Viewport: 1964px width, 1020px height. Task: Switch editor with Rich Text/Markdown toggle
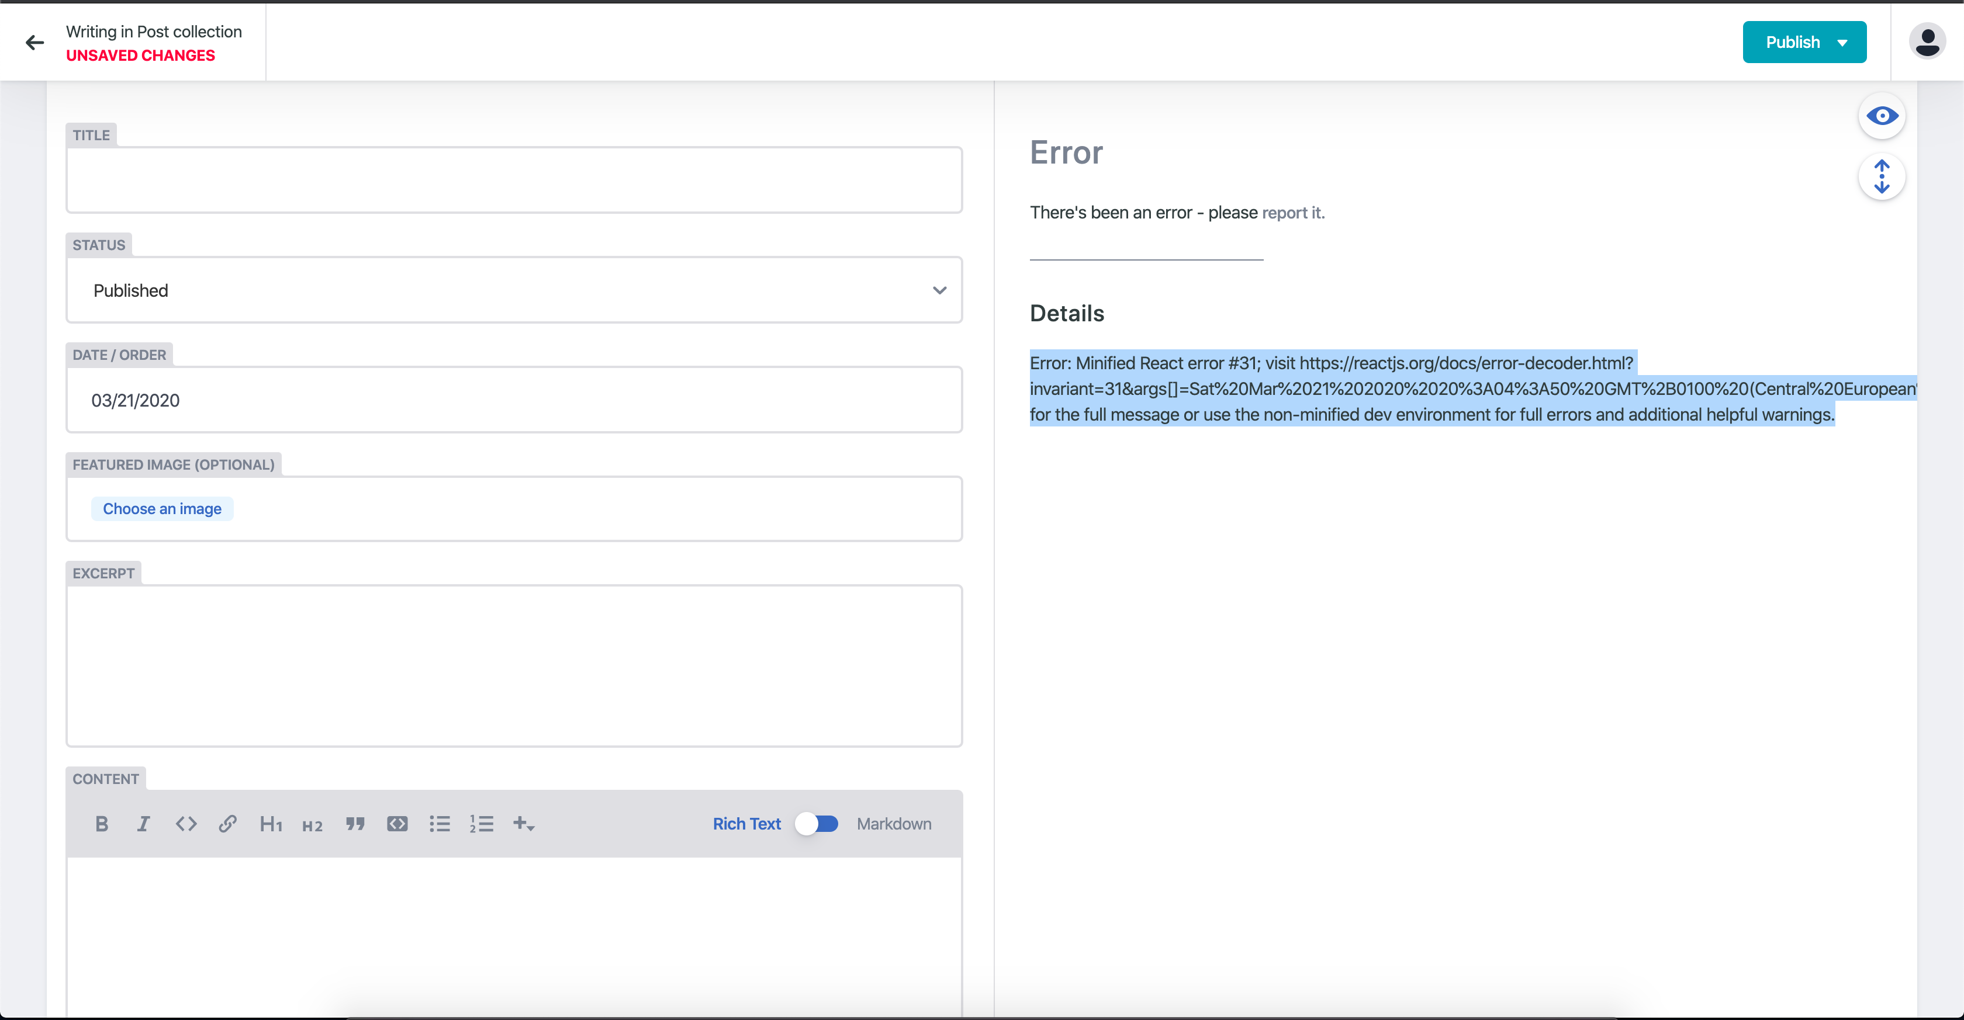(x=817, y=824)
